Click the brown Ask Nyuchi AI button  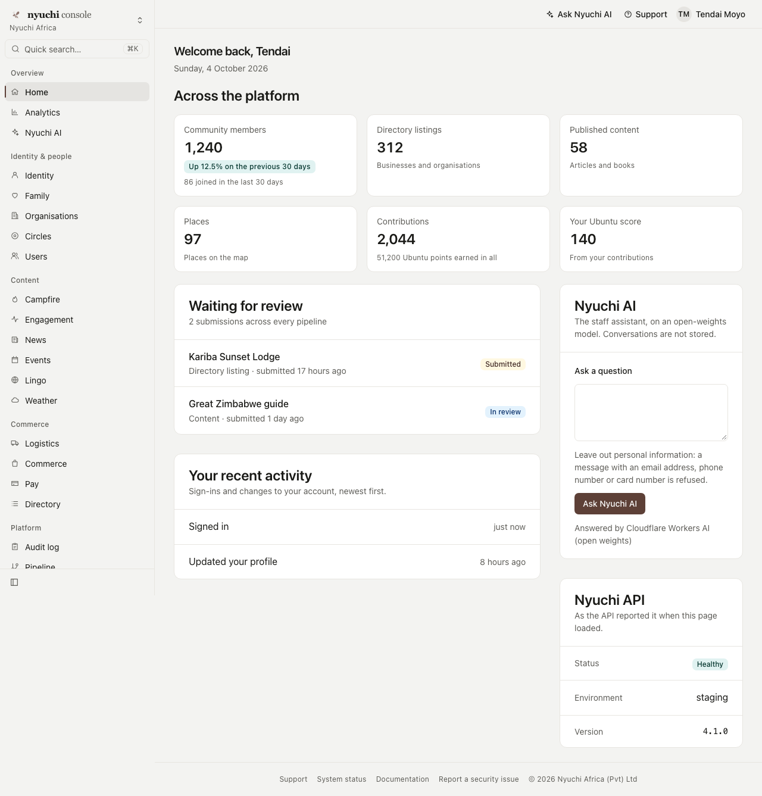click(610, 504)
